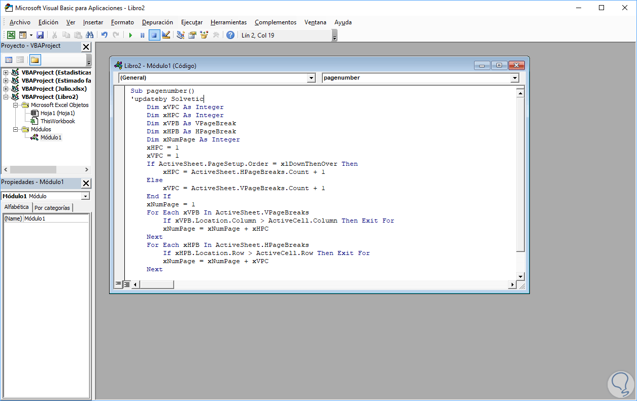Image resolution: width=637 pixels, height=401 pixels.
Task: Click the code window vertical scrollbar down arrow
Action: (520, 276)
